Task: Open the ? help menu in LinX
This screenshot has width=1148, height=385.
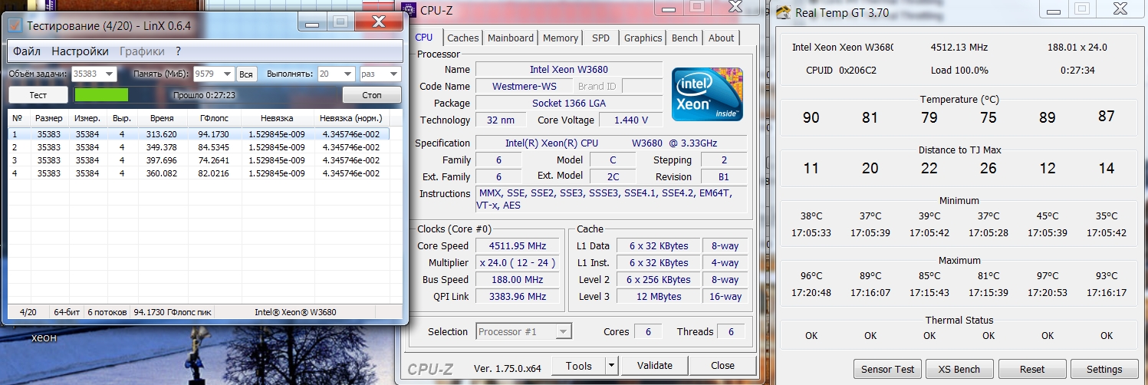Action: click(x=178, y=51)
